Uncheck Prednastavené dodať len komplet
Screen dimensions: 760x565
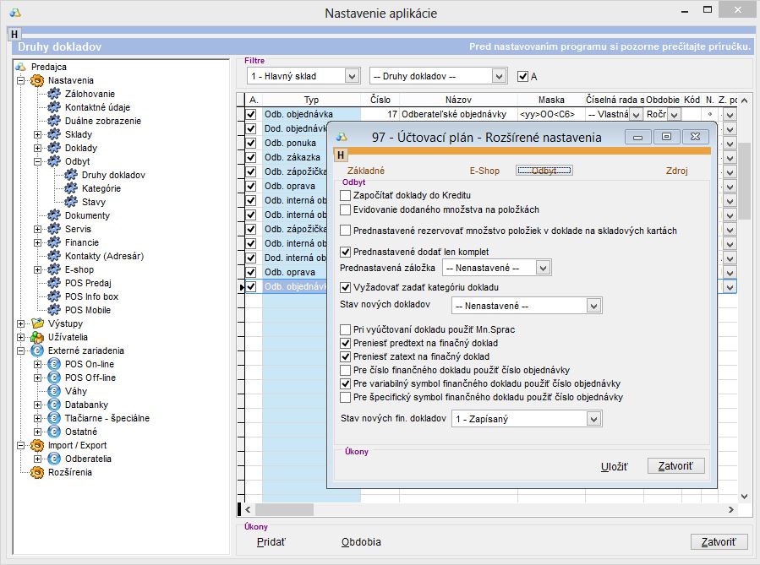(x=345, y=252)
